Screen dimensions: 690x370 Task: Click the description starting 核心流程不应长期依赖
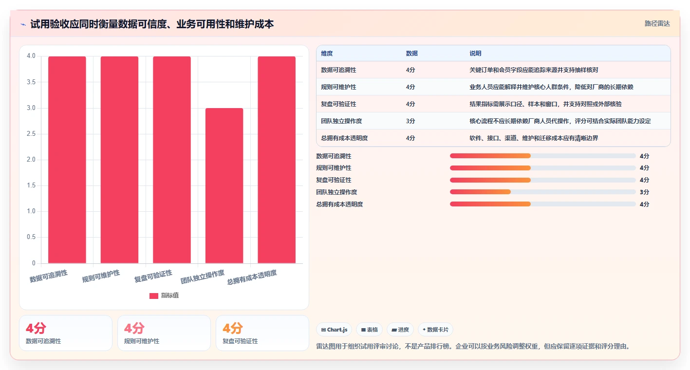tap(560, 121)
